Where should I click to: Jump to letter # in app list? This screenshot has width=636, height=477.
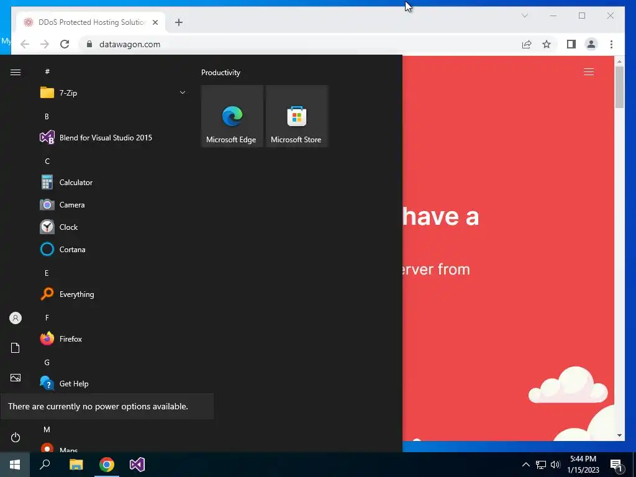click(x=47, y=71)
